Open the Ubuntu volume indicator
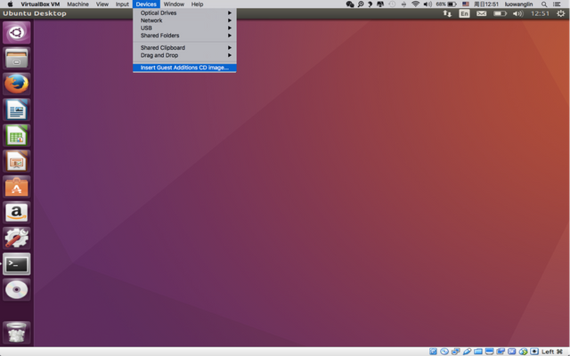 pyautogui.click(x=517, y=14)
